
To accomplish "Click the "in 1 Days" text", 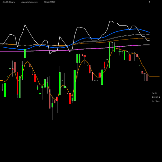I will [x=156, y=101].
